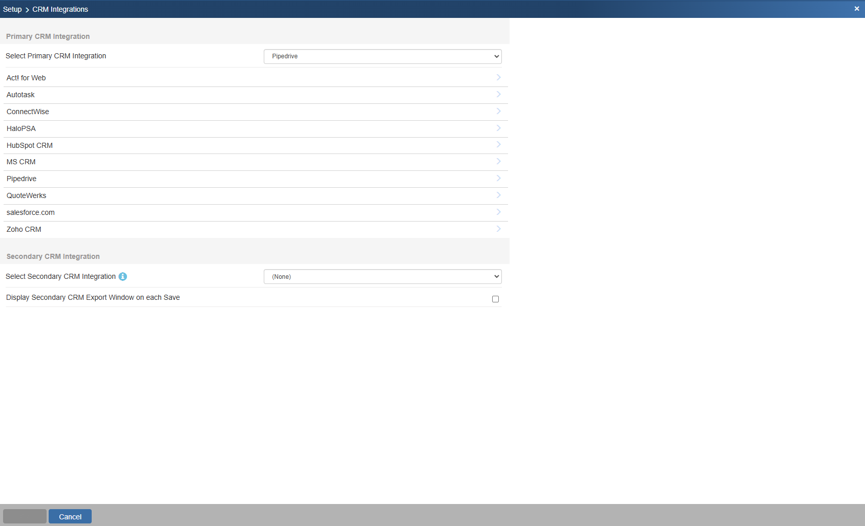Screen dimensions: 865x526
Task: Open the Zoho CRM integration row
Action: click(x=256, y=230)
